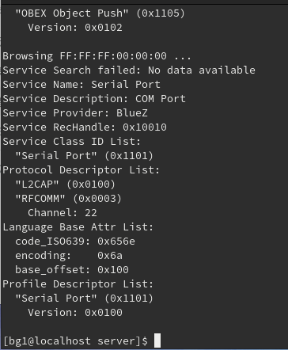
Task: Click the encoding: 0x6a line
Action: pos(69,256)
